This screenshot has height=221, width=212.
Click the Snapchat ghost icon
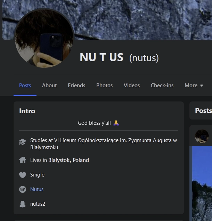coord(23,204)
